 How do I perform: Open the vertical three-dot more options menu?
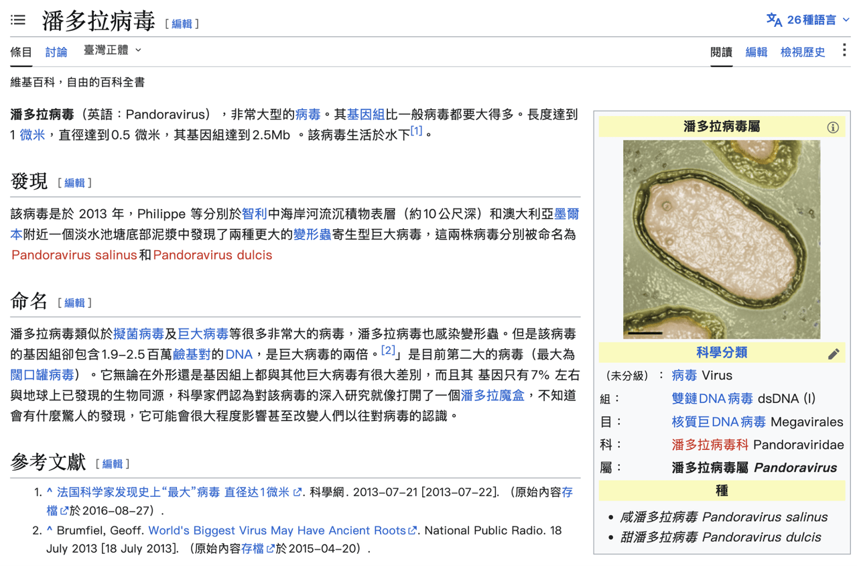(x=844, y=50)
